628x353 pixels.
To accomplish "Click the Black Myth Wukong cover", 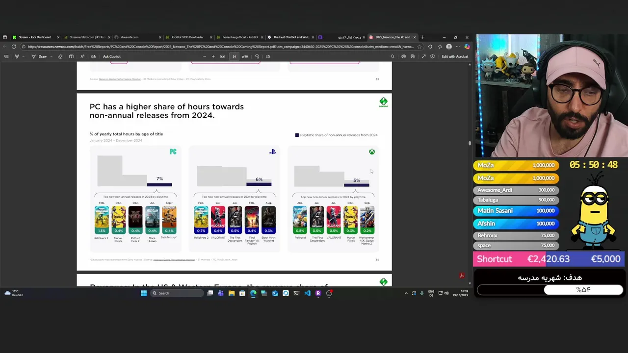I will pyautogui.click(x=268, y=220).
